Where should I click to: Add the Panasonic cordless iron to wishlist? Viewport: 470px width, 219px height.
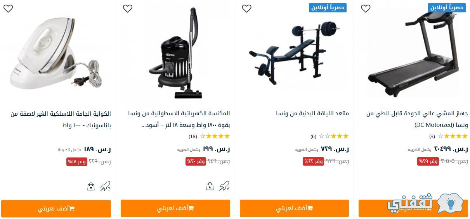point(8,9)
